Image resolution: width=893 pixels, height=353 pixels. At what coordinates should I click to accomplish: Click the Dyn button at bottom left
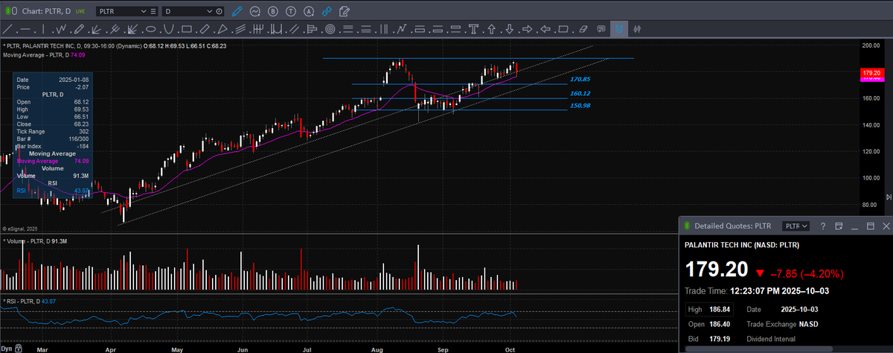6,348
